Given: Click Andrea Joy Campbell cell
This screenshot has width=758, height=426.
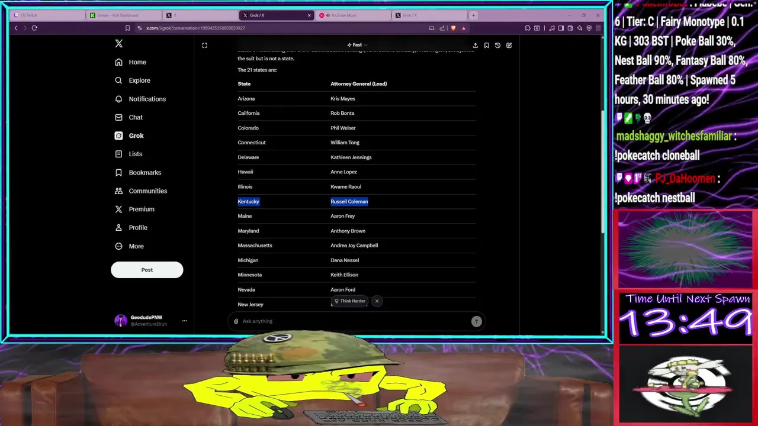Looking at the screenshot, I should [354, 246].
